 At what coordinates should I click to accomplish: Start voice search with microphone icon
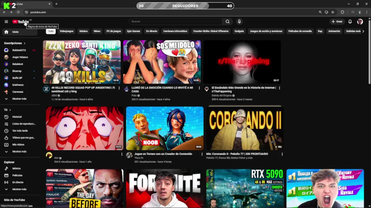pos(239,21)
